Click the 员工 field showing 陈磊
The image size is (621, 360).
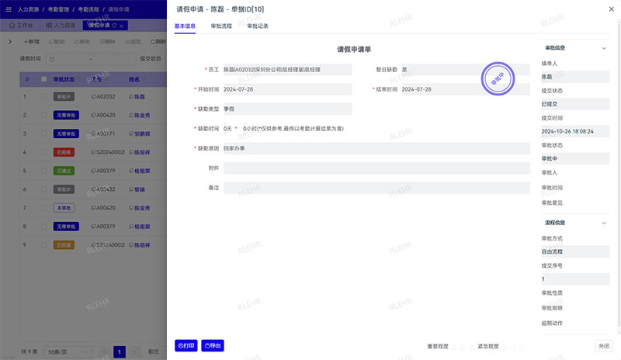tap(287, 70)
